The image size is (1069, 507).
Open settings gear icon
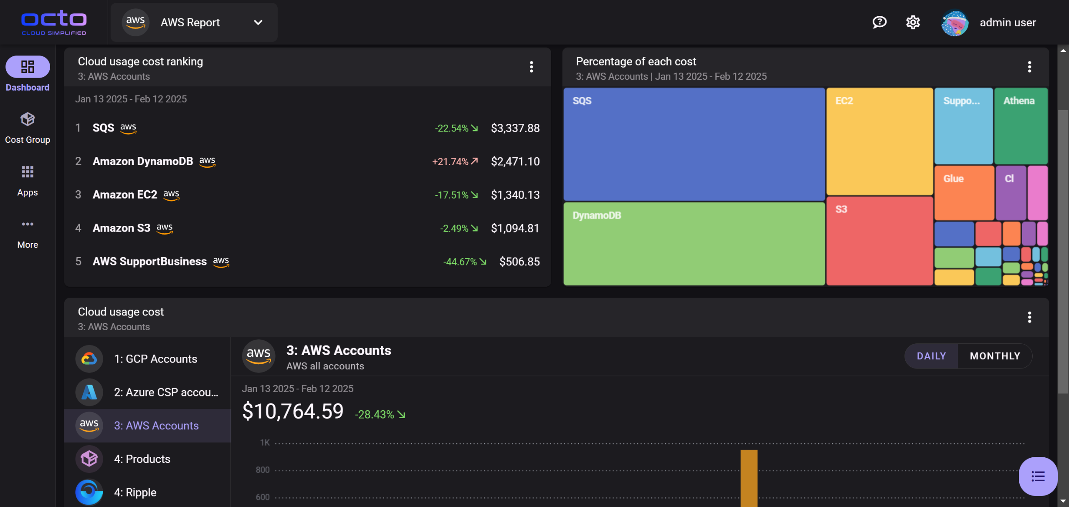(x=913, y=22)
